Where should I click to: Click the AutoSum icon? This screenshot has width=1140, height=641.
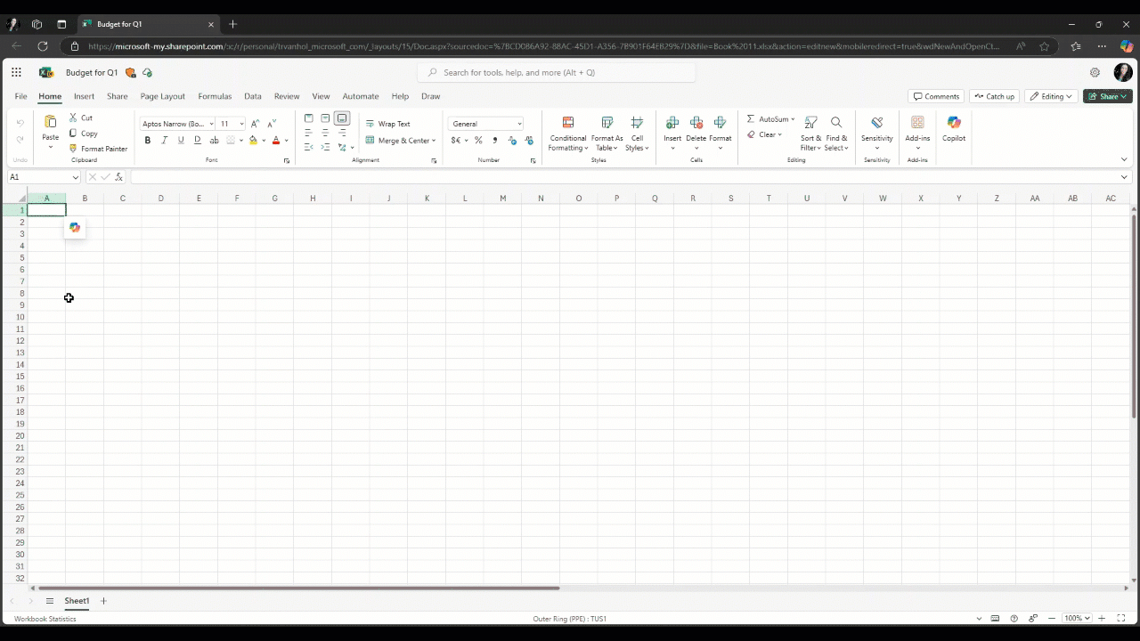(751, 118)
